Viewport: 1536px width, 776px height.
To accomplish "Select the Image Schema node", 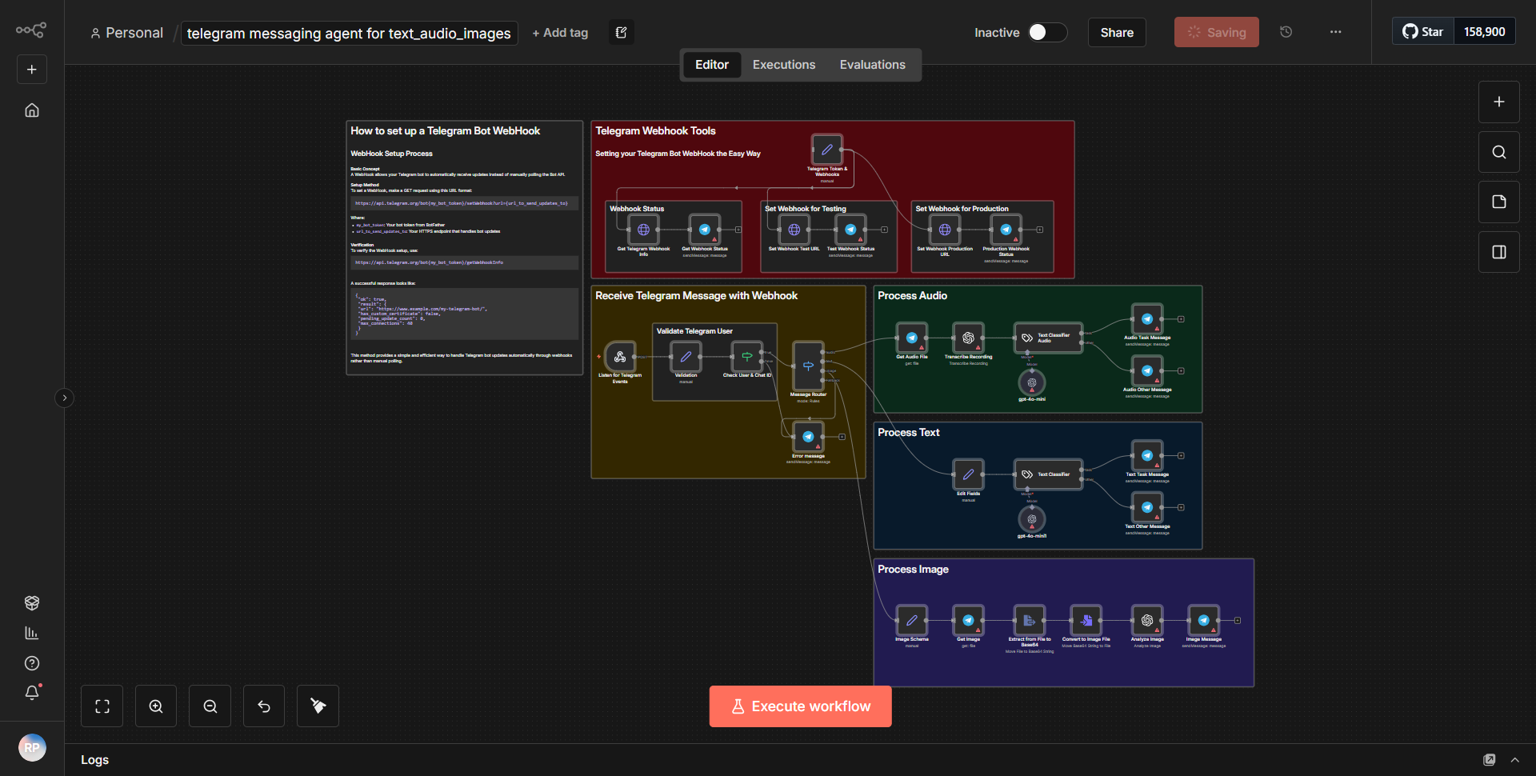I will pyautogui.click(x=912, y=620).
